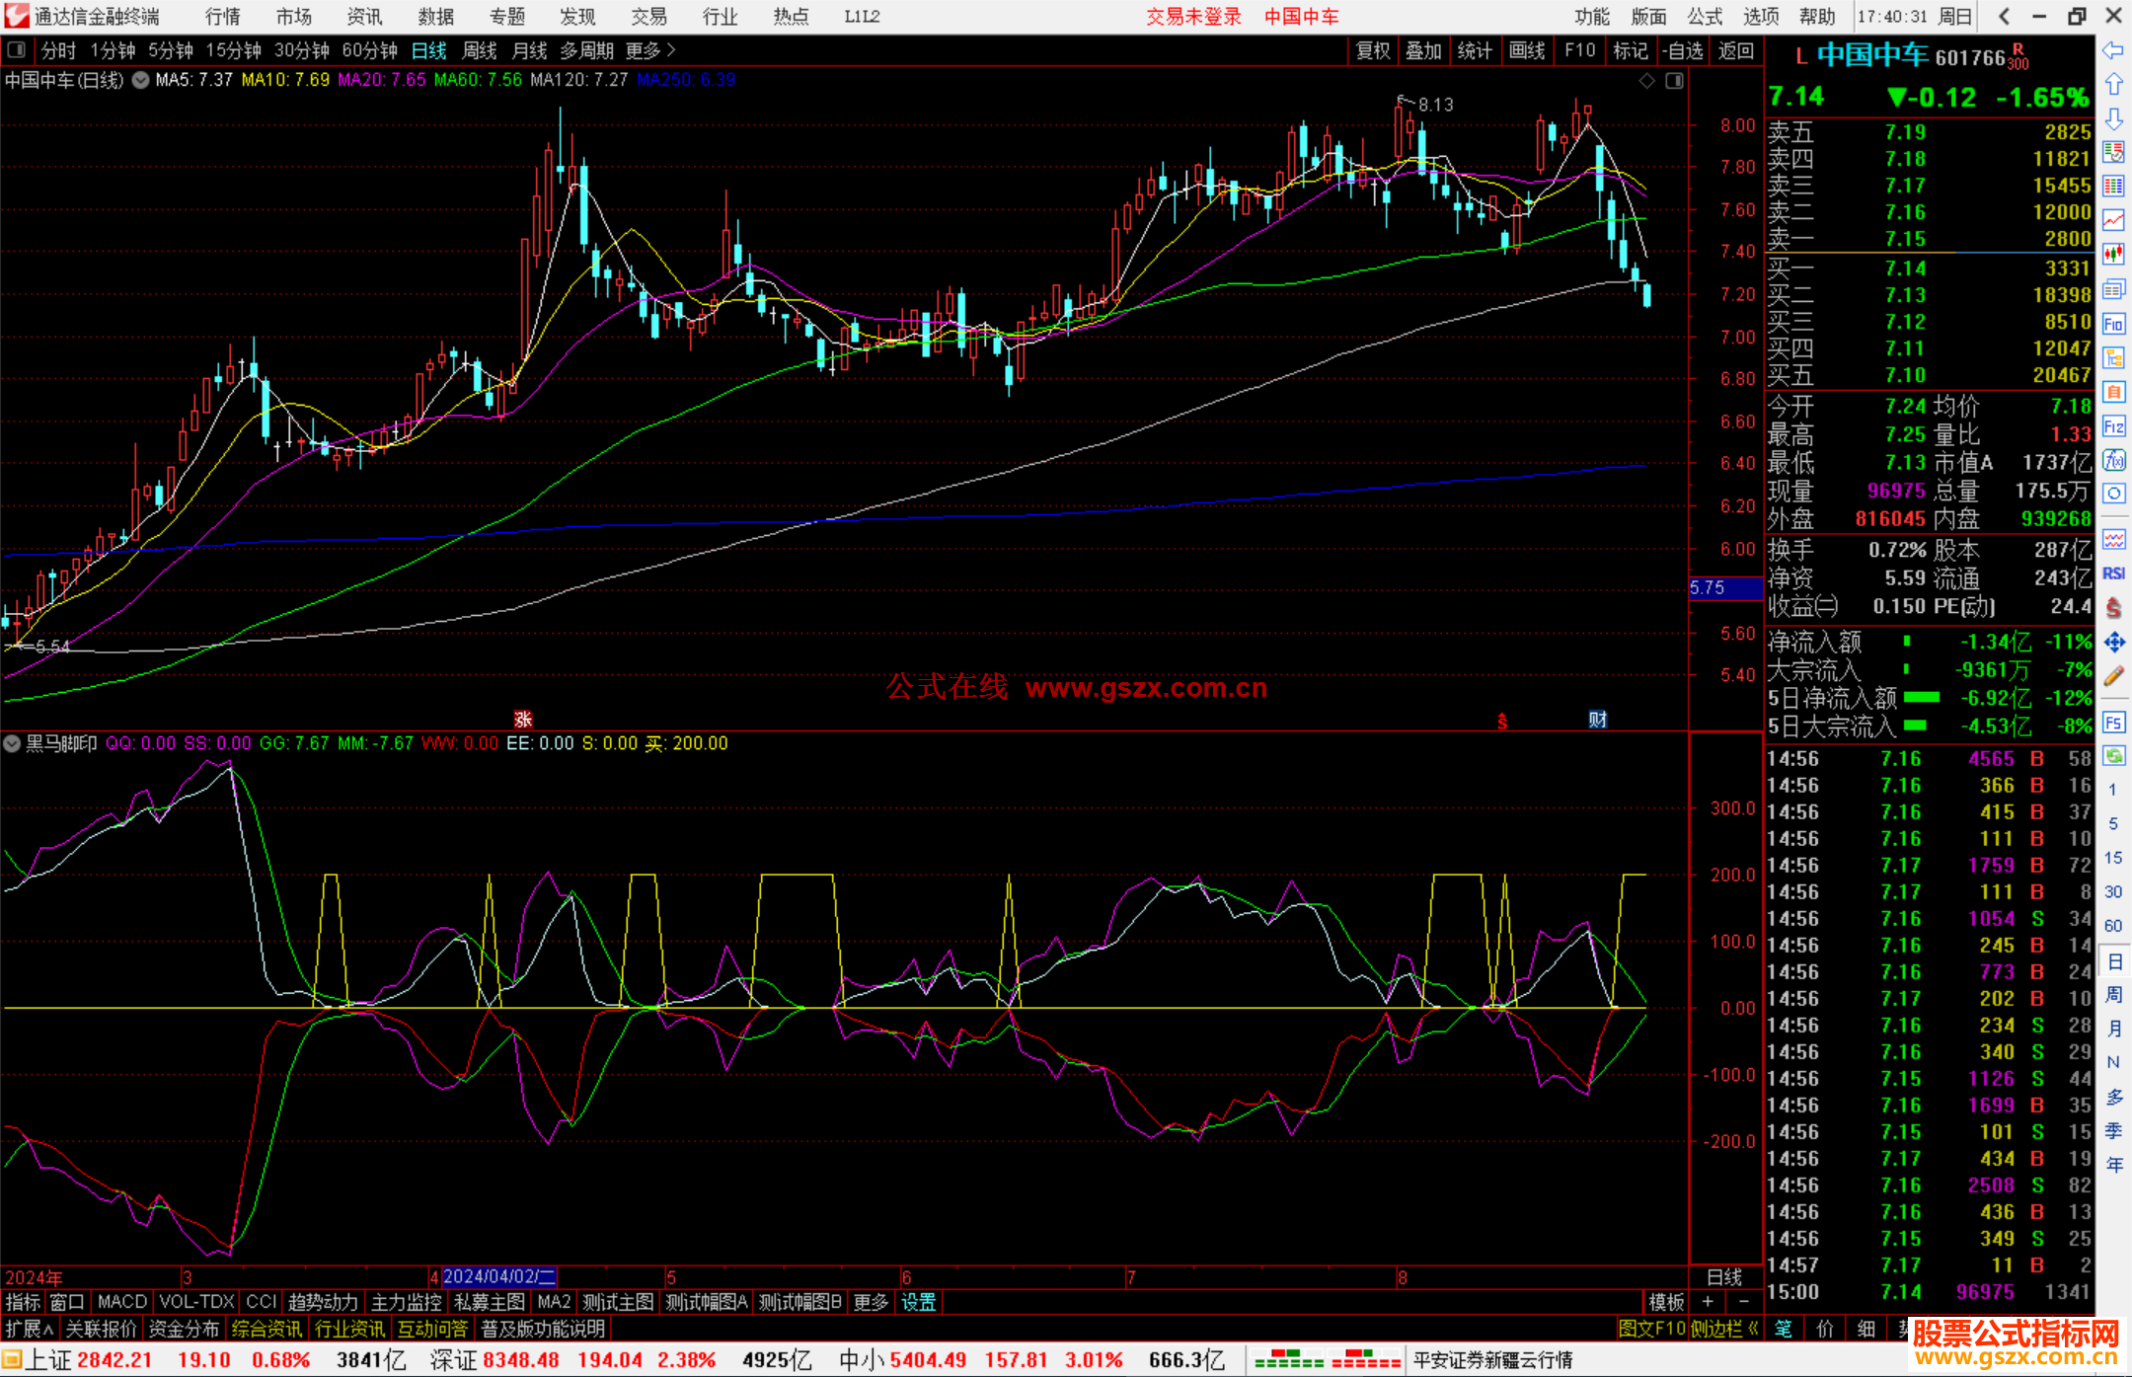Image resolution: width=2132 pixels, height=1377 pixels.
Task: Toggle the 黑马脚印 indicator circle button
Action: [x=12, y=743]
